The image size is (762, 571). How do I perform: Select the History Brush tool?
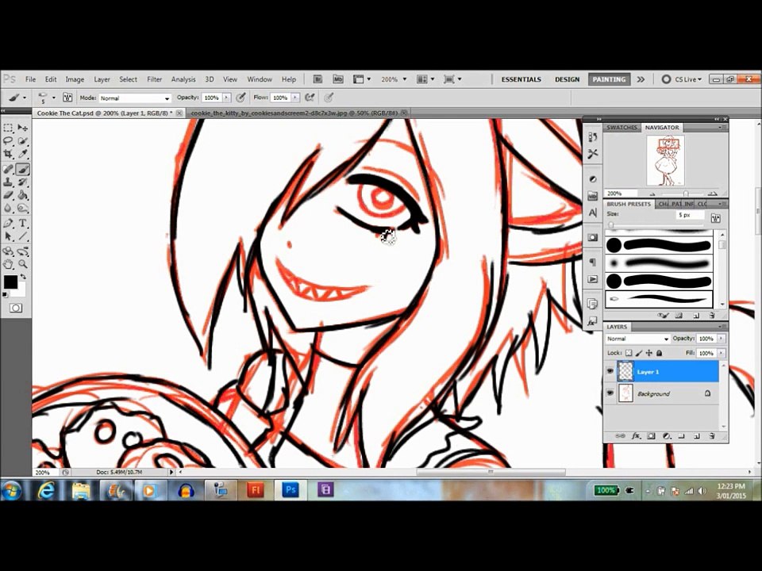point(23,182)
